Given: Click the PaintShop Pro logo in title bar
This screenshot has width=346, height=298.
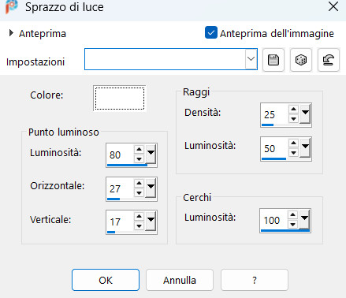Looking at the screenshot, I should [x=11, y=6].
